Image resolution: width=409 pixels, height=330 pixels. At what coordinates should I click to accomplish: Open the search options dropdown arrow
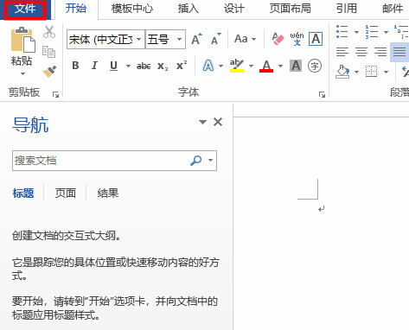(x=211, y=161)
